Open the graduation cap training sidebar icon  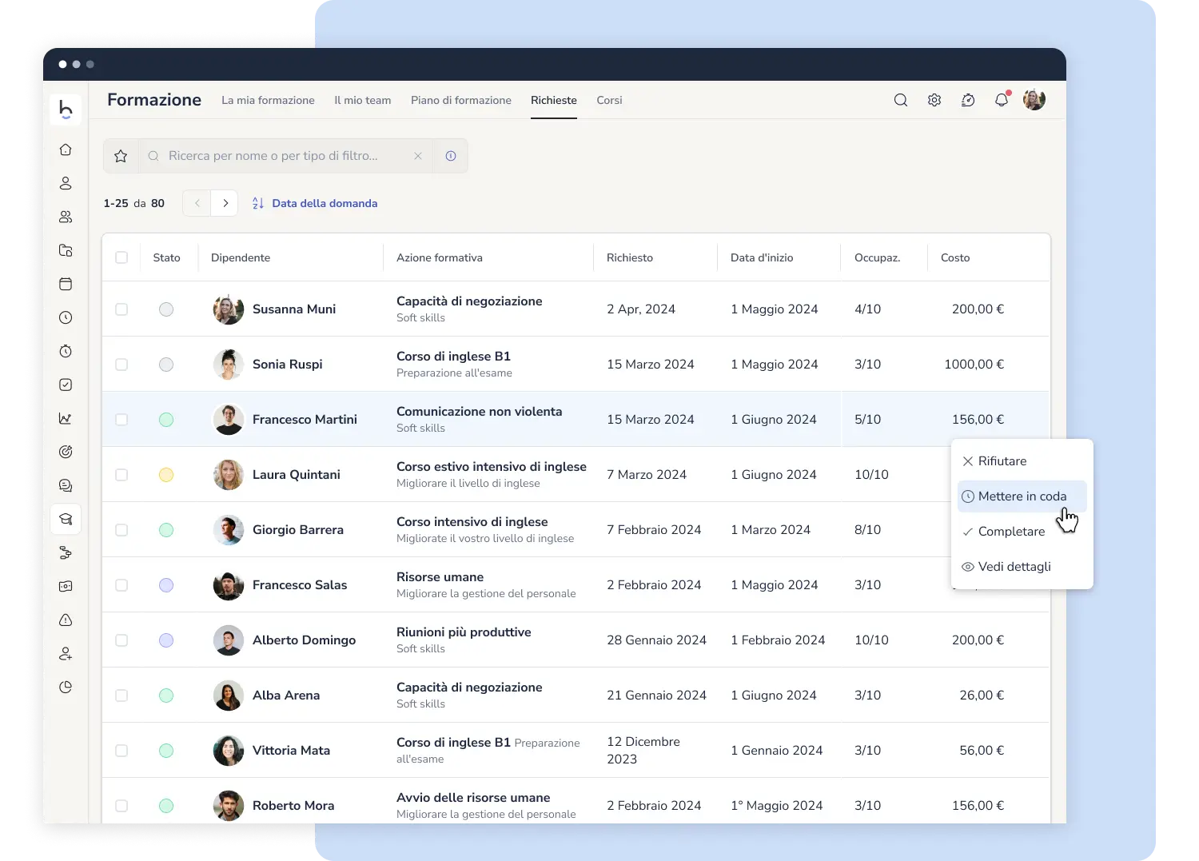click(66, 519)
